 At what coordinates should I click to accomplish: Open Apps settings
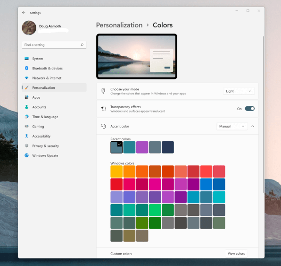pyautogui.click(x=54, y=97)
